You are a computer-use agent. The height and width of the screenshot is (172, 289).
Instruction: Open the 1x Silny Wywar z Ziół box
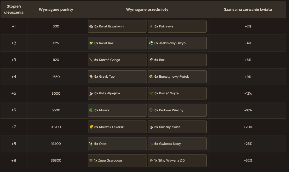coord(177,160)
